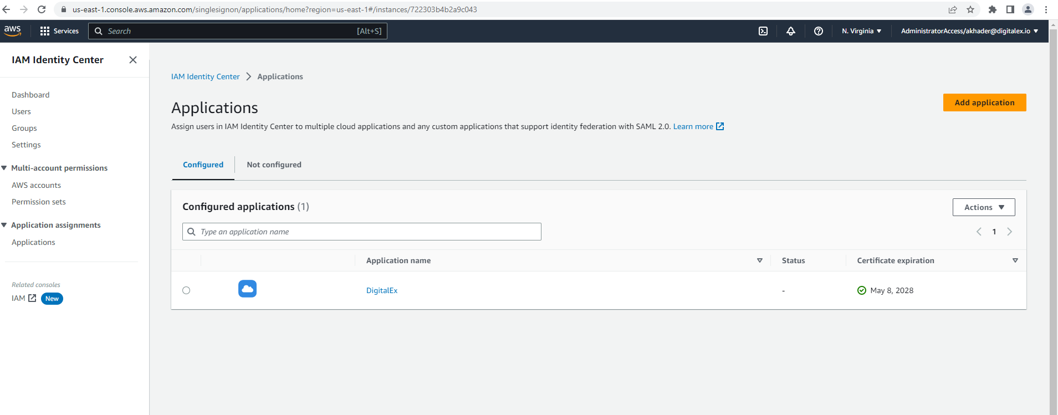Click the DigitalEx application cloud icon

pyautogui.click(x=247, y=289)
